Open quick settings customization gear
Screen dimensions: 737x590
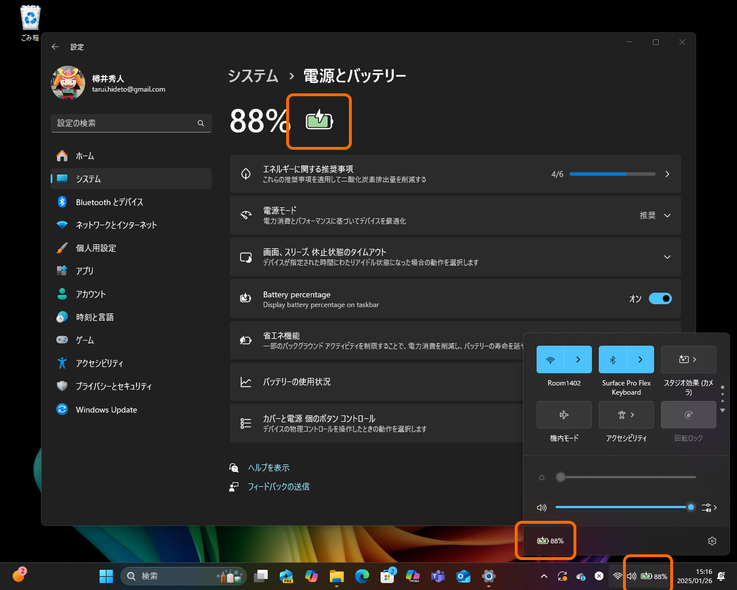(x=712, y=541)
